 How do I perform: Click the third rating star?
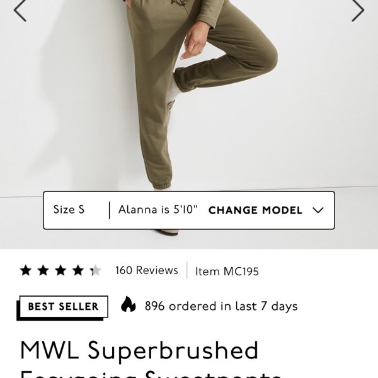coord(60,270)
